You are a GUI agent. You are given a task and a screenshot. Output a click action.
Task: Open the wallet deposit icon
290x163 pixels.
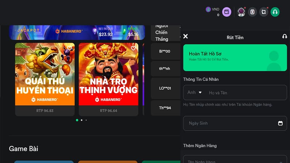click(227, 12)
